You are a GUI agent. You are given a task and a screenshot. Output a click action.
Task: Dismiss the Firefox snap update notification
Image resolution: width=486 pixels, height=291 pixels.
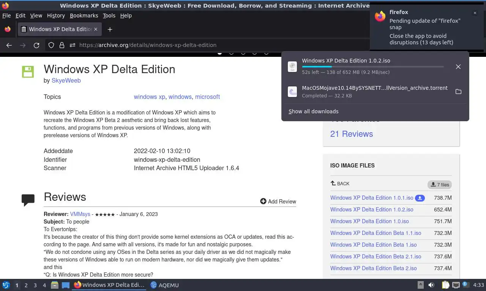(475, 13)
